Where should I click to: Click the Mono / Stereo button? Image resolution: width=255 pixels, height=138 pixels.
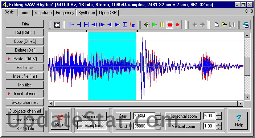point(25,120)
